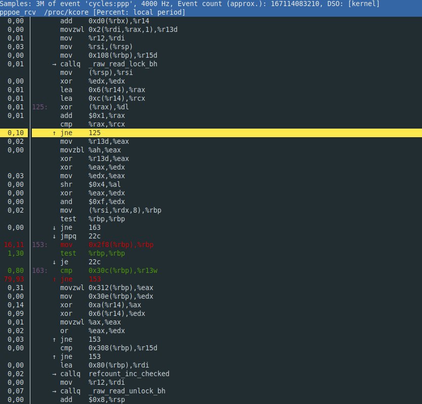Screen dimensions: 422x404
Task: Click the '125:' jump label
Action: coord(40,107)
